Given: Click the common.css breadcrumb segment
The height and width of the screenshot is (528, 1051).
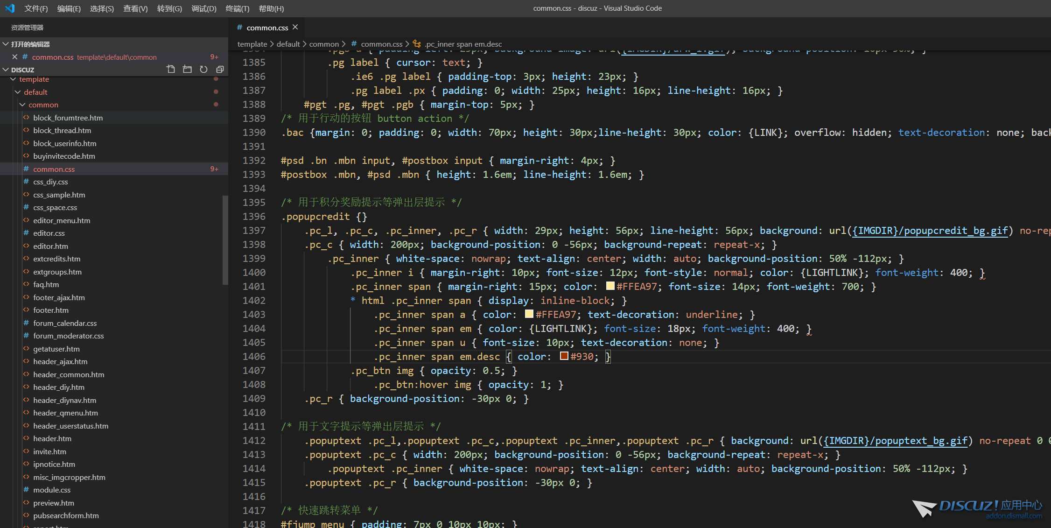Looking at the screenshot, I should 381,44.
